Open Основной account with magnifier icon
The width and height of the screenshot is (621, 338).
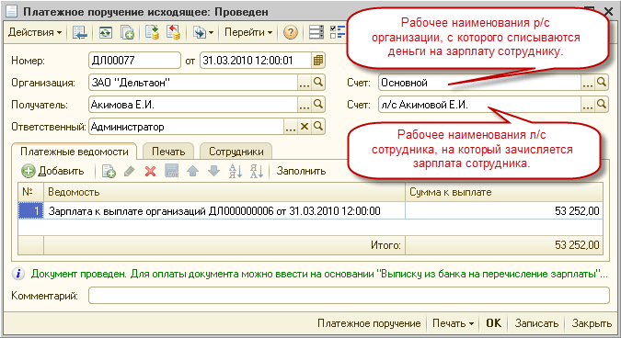(602, 83)
